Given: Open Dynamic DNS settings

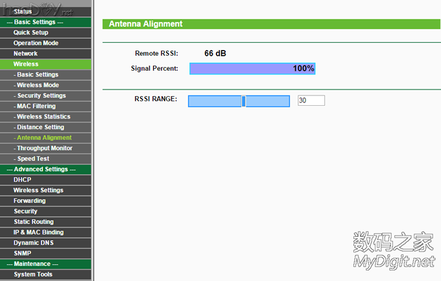Looking at the screenshot, I should (x=33, y=243).
